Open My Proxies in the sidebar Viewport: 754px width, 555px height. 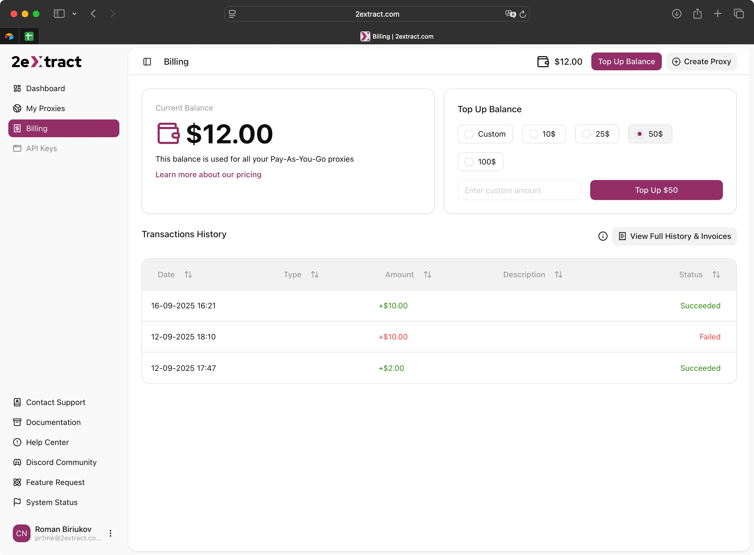click(45, 109)
